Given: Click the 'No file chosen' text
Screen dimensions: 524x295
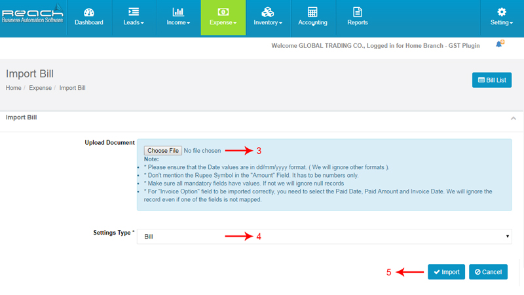Looking at the screenshot, I should [202, 151].
